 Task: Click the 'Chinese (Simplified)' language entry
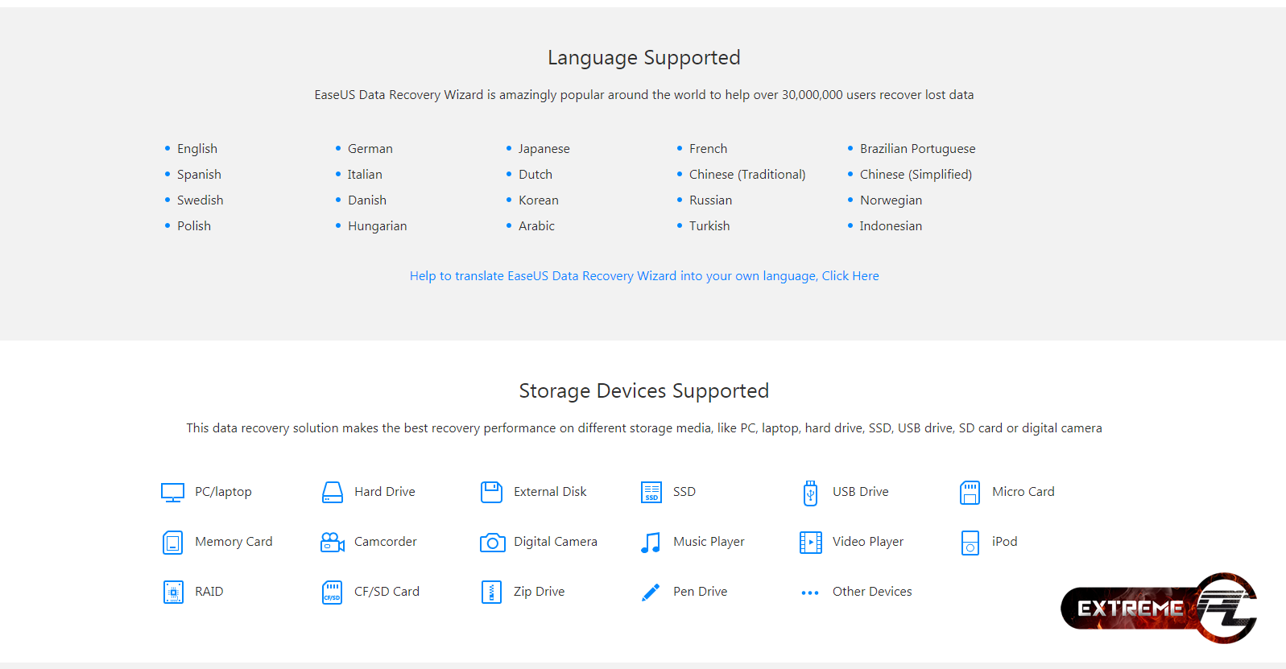916,175
